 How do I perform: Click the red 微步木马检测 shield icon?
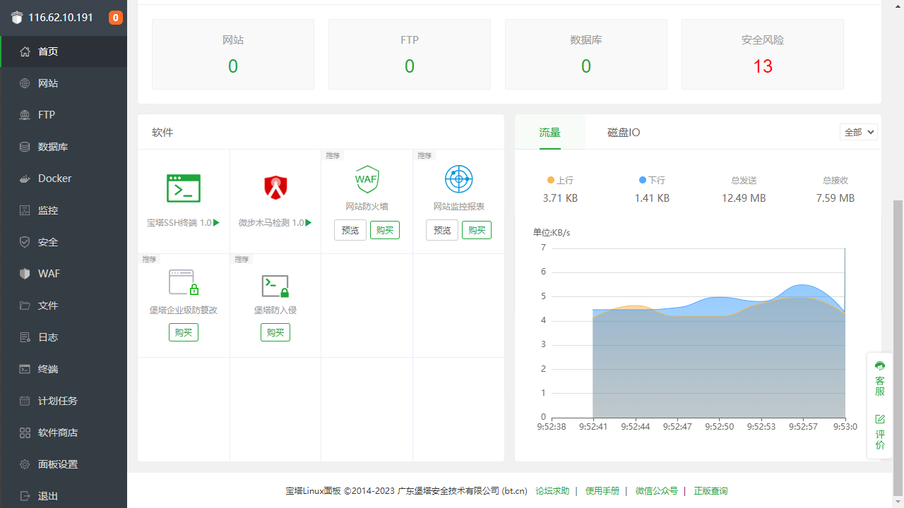[275, 188]
